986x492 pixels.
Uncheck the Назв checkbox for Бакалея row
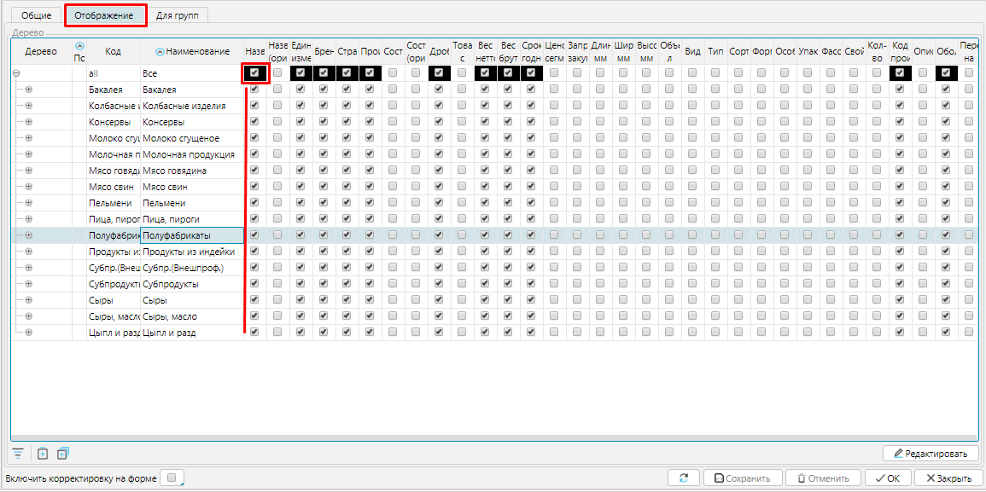[254, 90]
